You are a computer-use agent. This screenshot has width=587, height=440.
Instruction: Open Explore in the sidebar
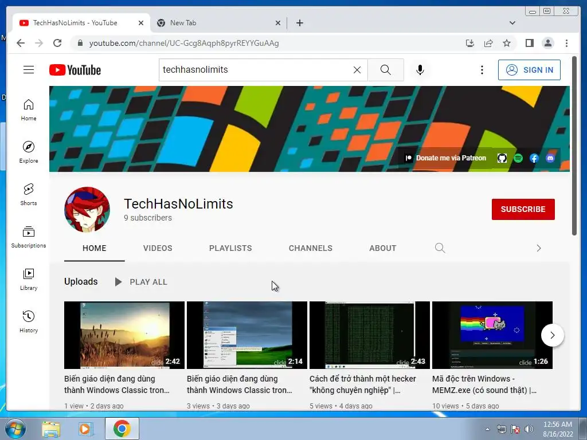29,152
